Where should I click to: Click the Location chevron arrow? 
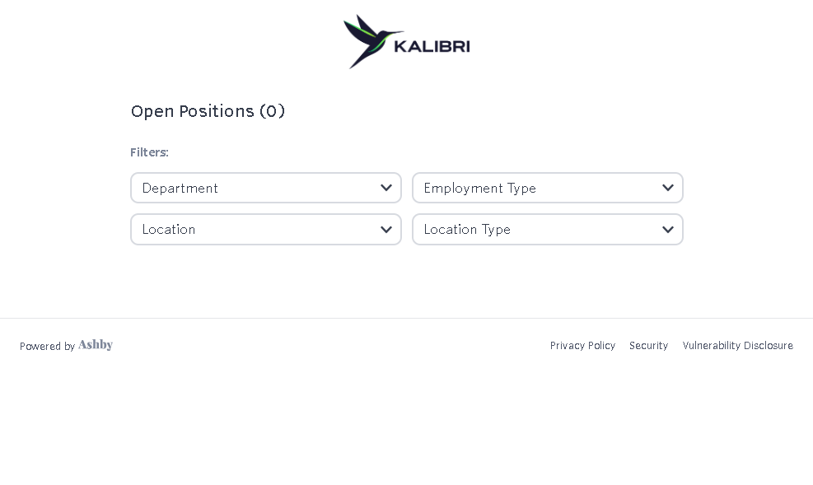pyautogui.click(x=386, y=229)
